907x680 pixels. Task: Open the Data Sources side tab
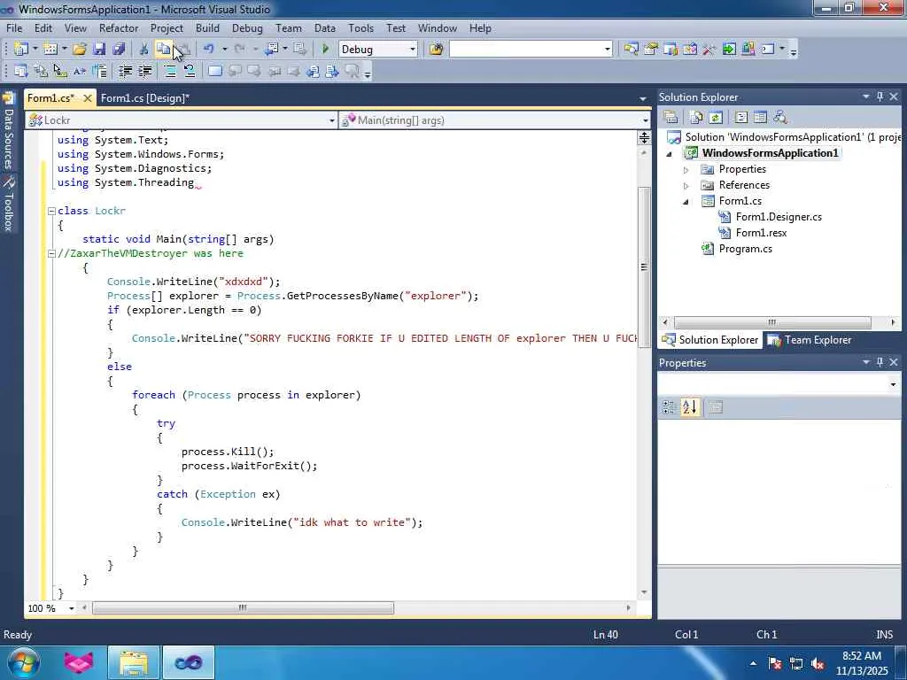click(8, 132)
